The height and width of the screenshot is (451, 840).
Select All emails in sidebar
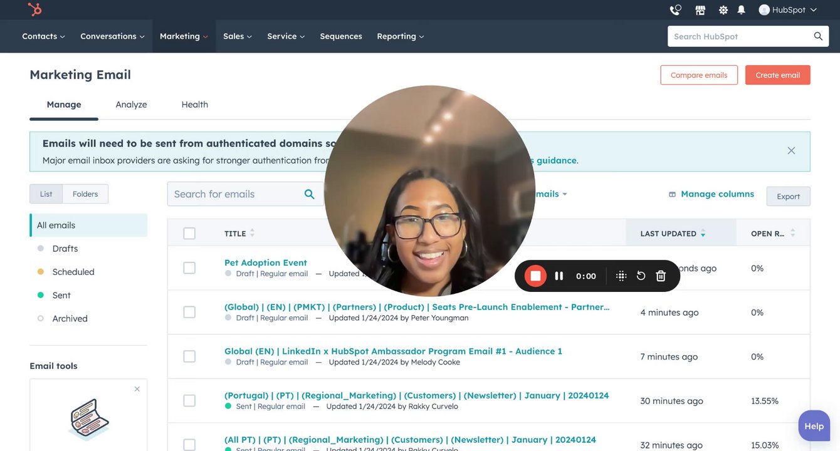point(88,225)
